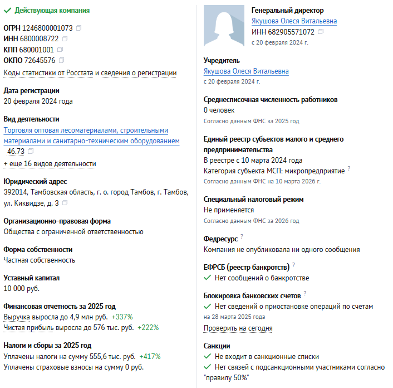Click the founder Якушова Олеся Витальевна link
Viewport: 393px width, 388px height.
pos(246,71)
